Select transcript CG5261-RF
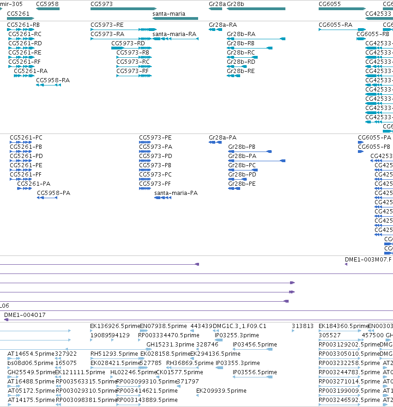The width and height of the screenshot is (393, 407). (x=22, y=67)
